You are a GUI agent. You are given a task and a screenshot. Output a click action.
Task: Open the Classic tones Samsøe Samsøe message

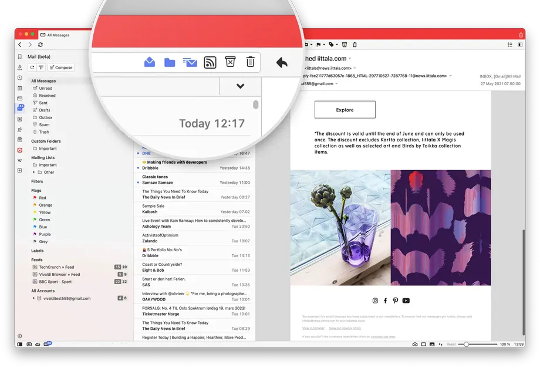194,180
